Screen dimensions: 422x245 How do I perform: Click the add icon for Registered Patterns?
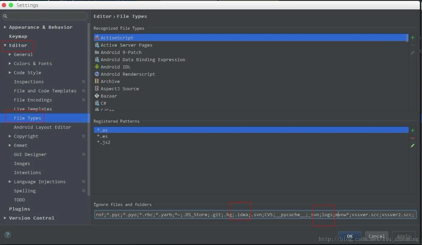(412, 131)
